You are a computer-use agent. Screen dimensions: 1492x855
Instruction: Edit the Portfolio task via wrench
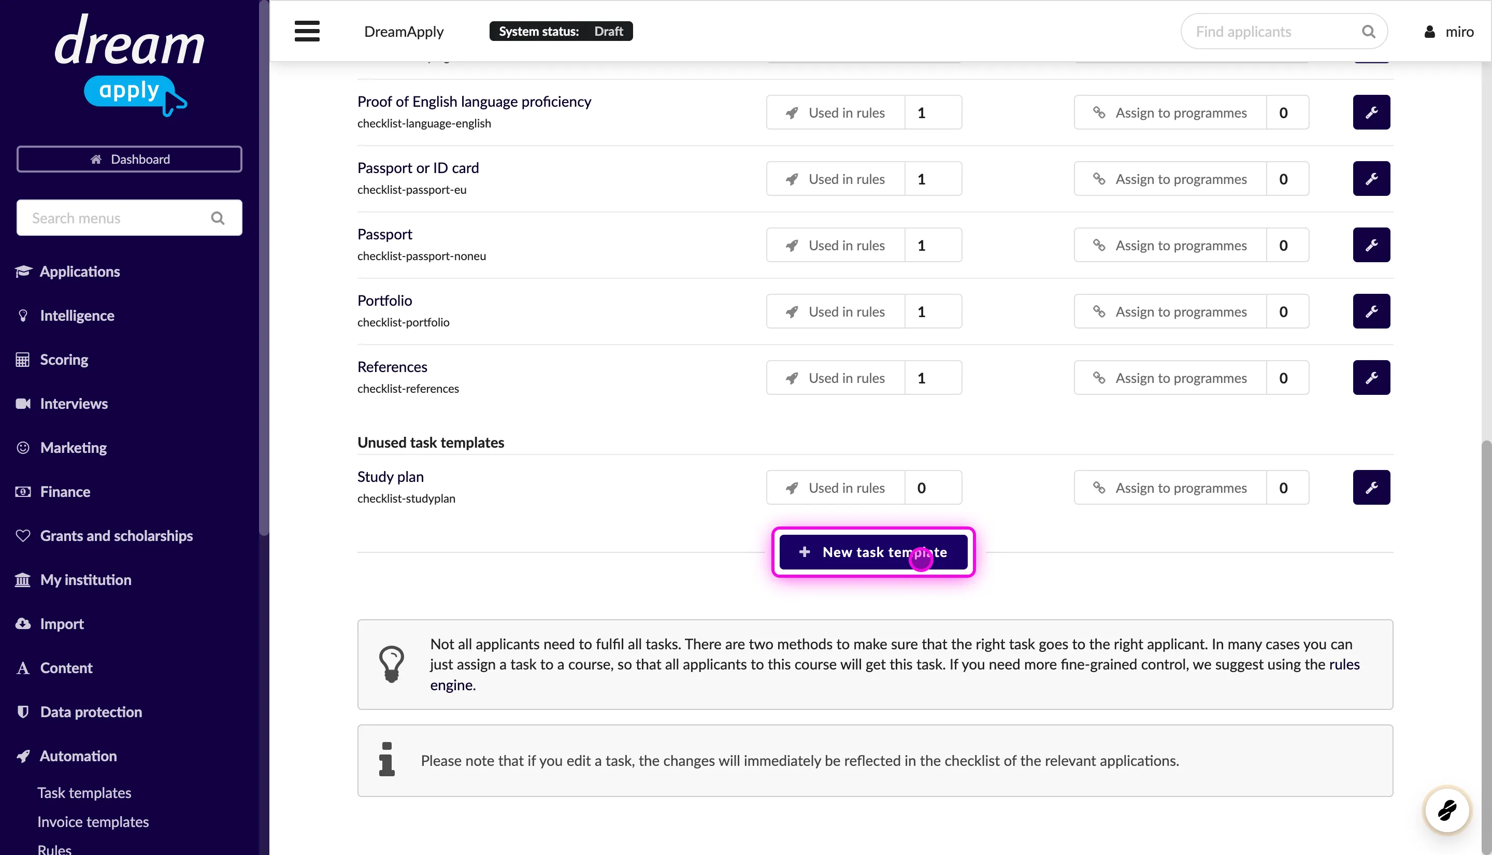(1371, 311)
